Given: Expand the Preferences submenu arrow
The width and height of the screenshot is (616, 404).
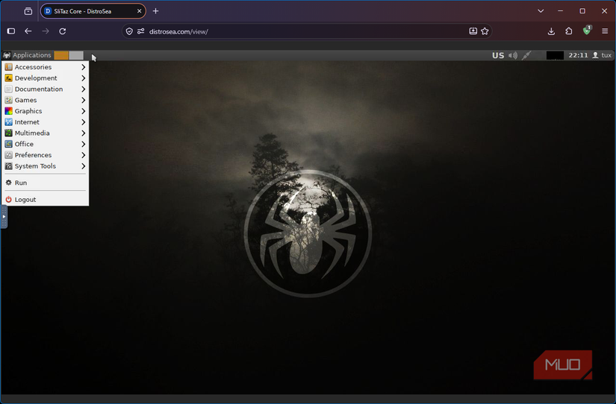Looking at the screenshot, I should pyautogui.click(x=84, y=155).
